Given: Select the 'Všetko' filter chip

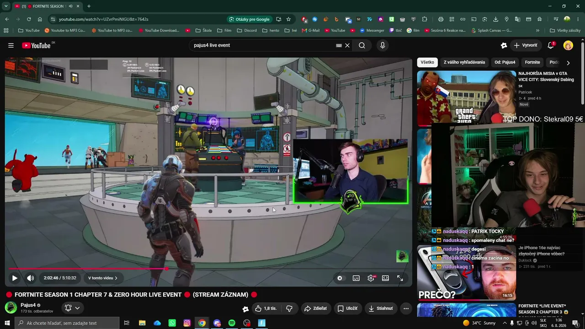Looking at the screenshot, I should tap(427, 62).
